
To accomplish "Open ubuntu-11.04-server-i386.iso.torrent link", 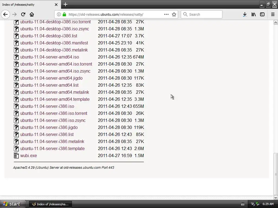I will 54,113.
